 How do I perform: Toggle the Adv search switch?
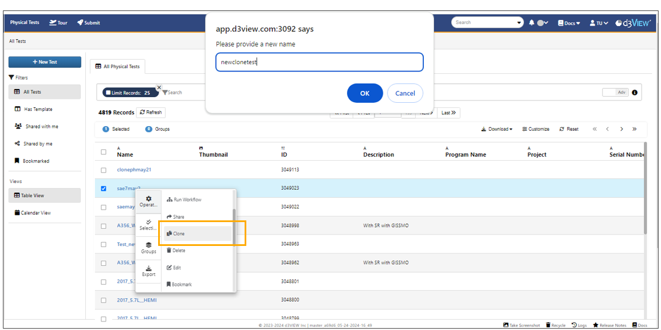615,92
